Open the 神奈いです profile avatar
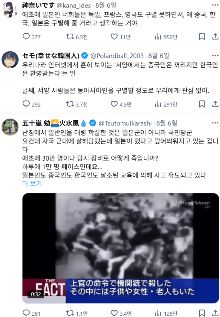This screenshot has width=220, height=317. pyautogui.click(x=10, y=10)
